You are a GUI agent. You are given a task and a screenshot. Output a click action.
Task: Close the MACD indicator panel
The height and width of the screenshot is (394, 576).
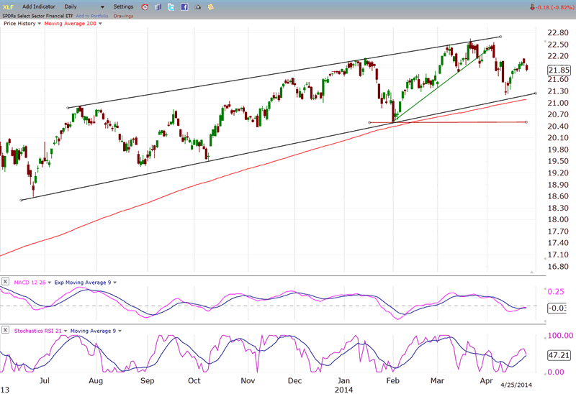[x=5, y=282]
